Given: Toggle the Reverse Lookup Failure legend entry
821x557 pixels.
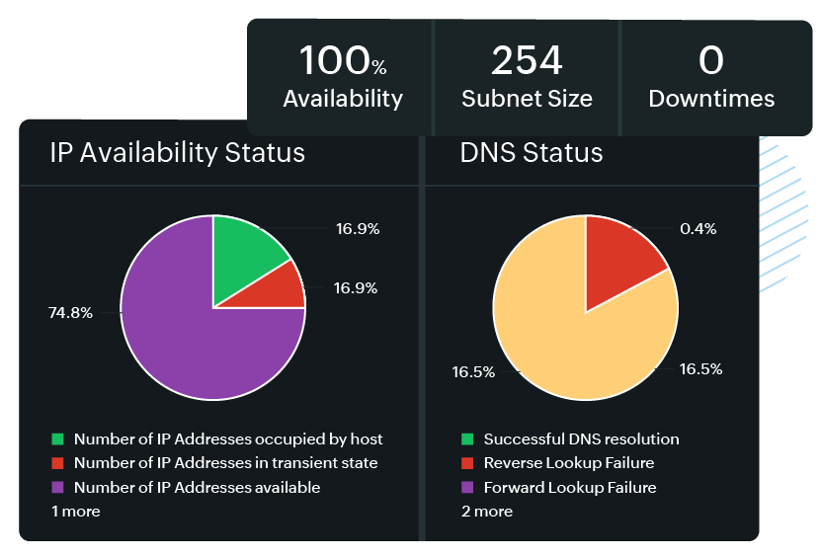Looking at the screenshot, I should point(568,463).
